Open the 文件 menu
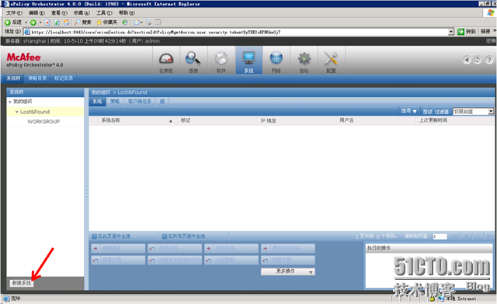Image resolution: width=497 pixels, height=304 pixels. 14,13
